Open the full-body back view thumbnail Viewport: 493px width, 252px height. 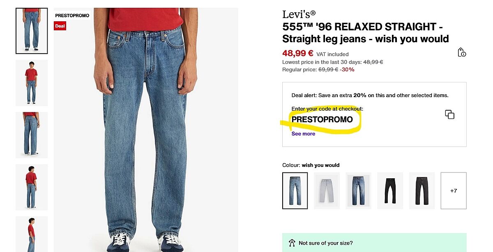(x=32, y=187)
